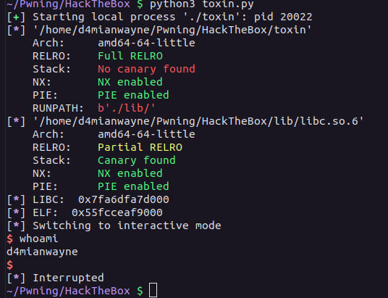Click the LIBC address 0x7fa6dfa7d000
Image resolution: width=388 pixels, height=298 pixels.
tap(124, 199)
